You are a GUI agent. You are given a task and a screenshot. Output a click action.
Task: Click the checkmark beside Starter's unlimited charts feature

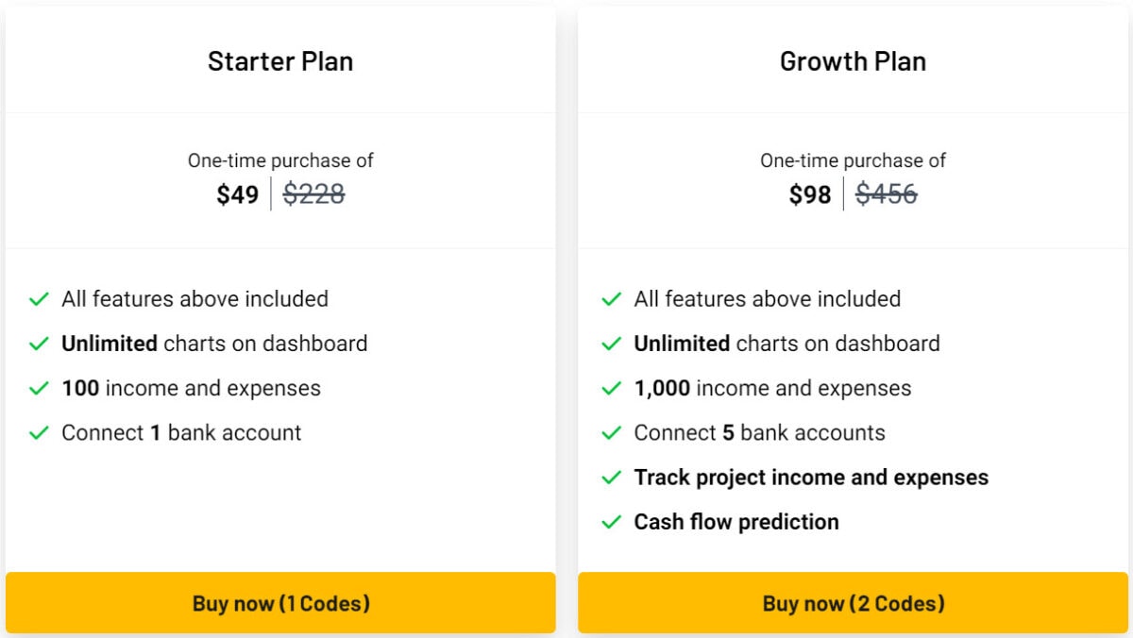point(39,344)
